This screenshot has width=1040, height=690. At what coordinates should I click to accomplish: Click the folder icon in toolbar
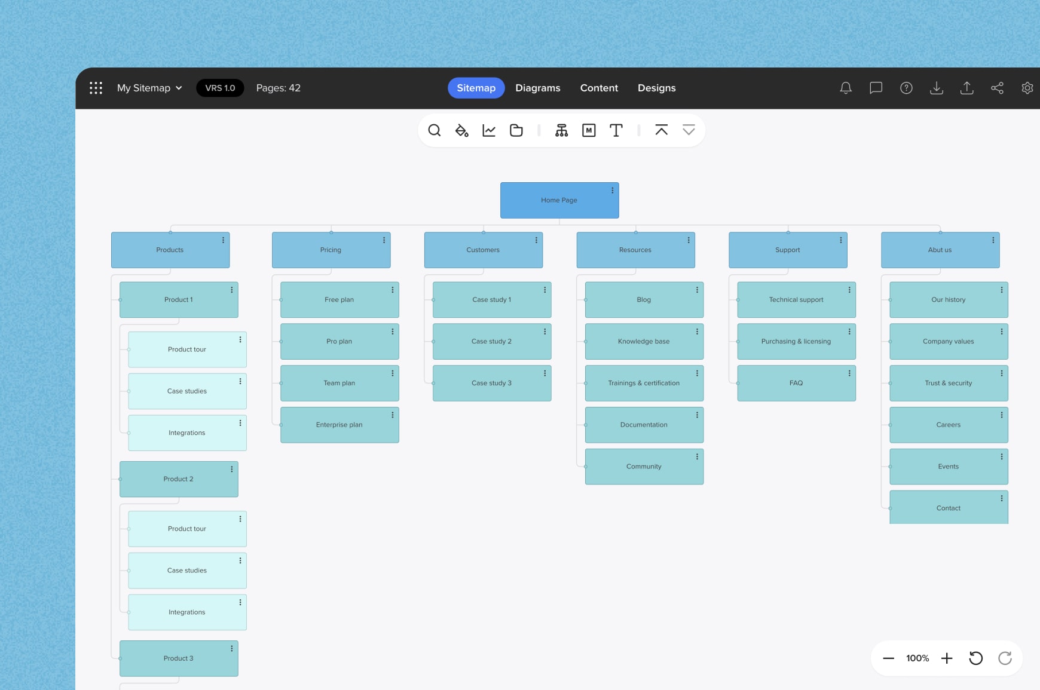[x=516, y=130]
